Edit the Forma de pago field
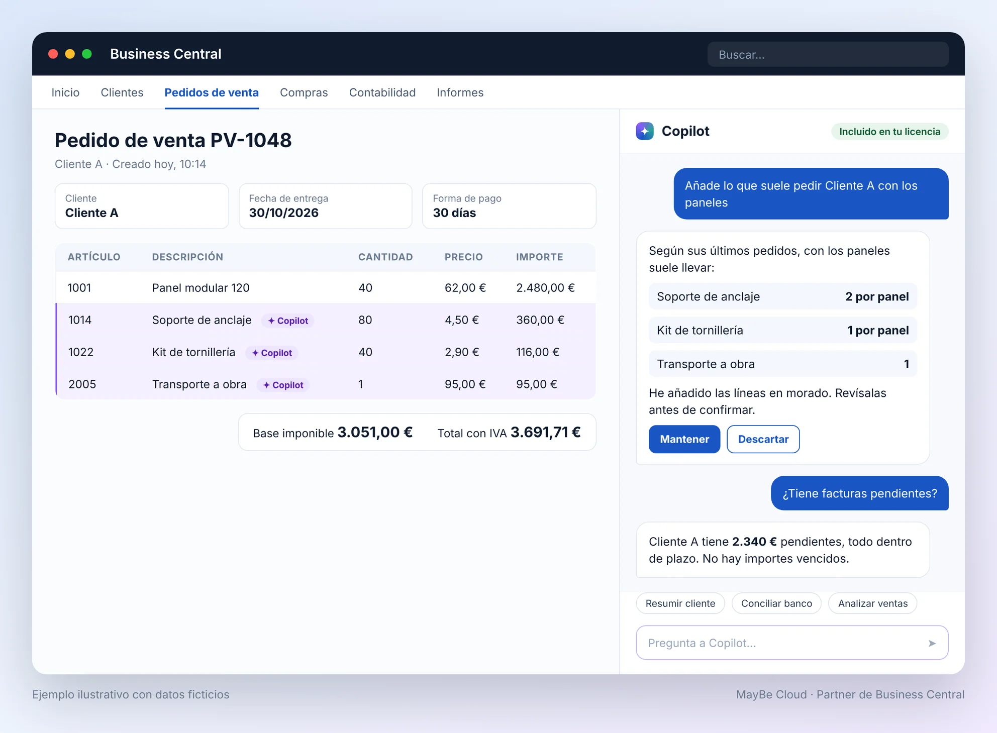 click(509, 206)
